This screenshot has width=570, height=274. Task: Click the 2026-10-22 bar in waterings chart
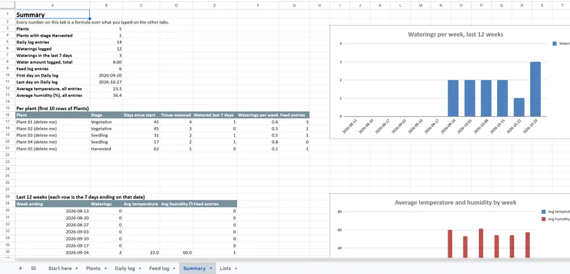coord(519,107)
